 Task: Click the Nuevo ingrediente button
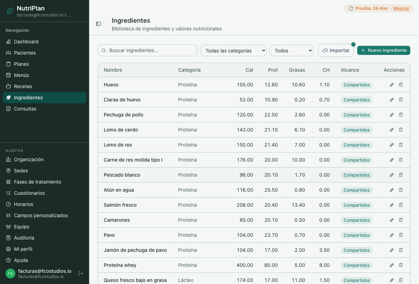(x=383, y=50)
